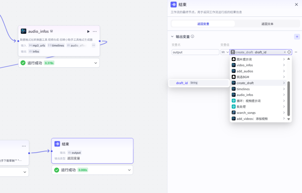Open timelines entry in variable list

[258, 89]
